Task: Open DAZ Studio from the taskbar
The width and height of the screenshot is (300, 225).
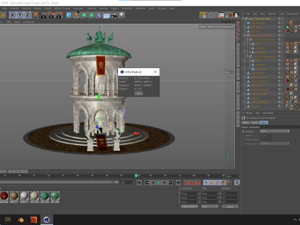Action: point(7,220)
